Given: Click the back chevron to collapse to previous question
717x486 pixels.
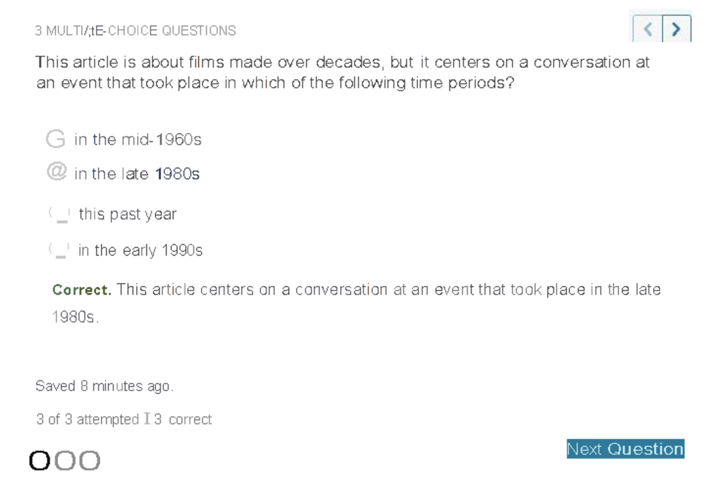Looking at the screenshot, I should pos(648,27).
